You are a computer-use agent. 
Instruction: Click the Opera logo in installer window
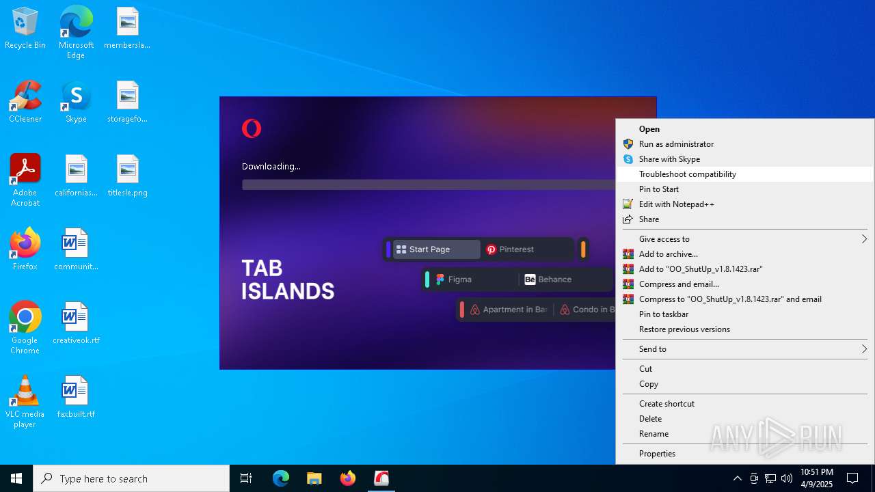pos(252,128)
